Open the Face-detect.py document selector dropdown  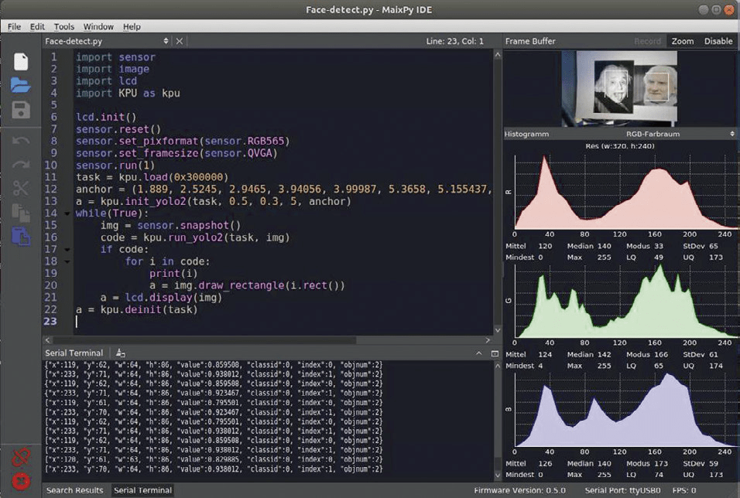pos(166,41)
